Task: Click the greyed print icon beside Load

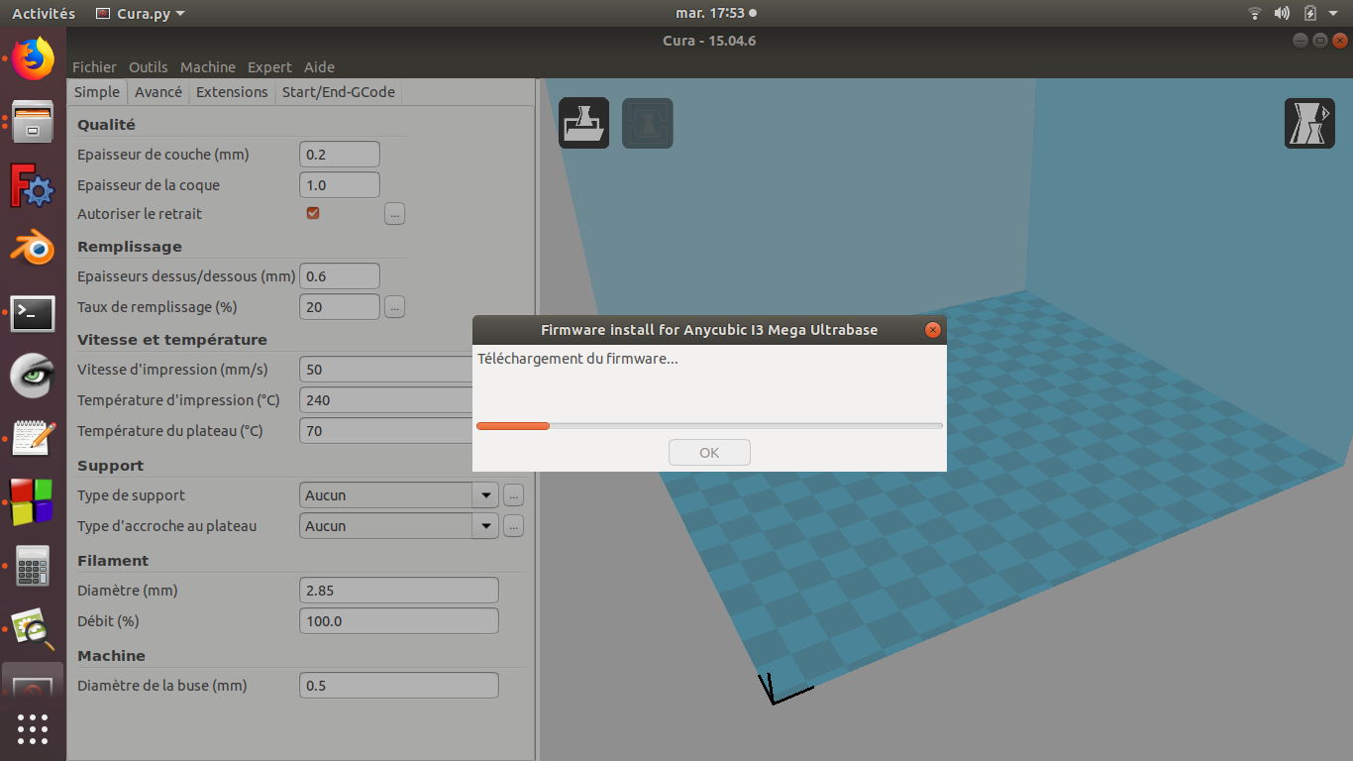Action: (x=648, y=123)
